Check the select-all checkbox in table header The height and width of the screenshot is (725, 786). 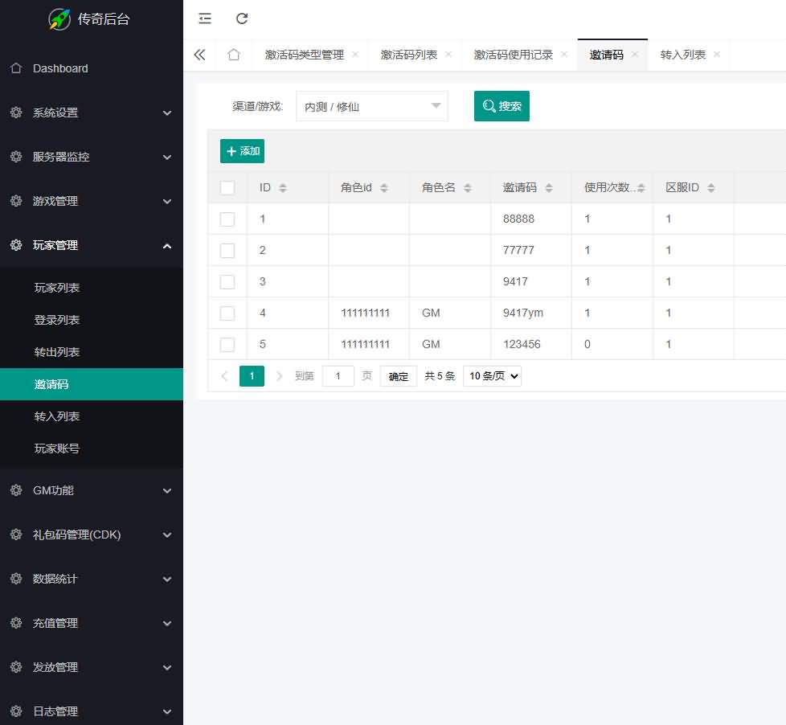227,186
